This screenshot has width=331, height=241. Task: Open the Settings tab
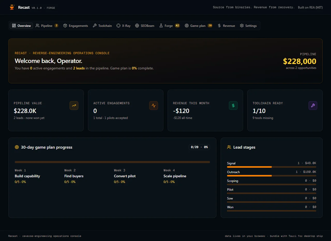tap(248, 26)
